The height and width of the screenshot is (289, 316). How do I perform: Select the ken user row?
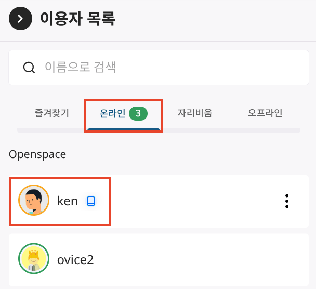pos(159,201)
